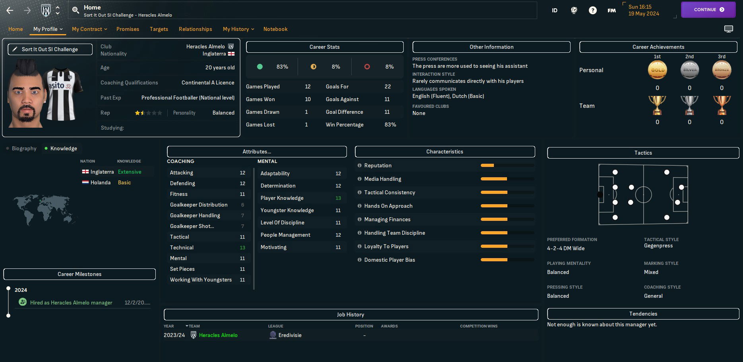Click the Handling Team Discipline info icon
The height and width of the screenshot is (362, 743).
click(x=360, y=233)
